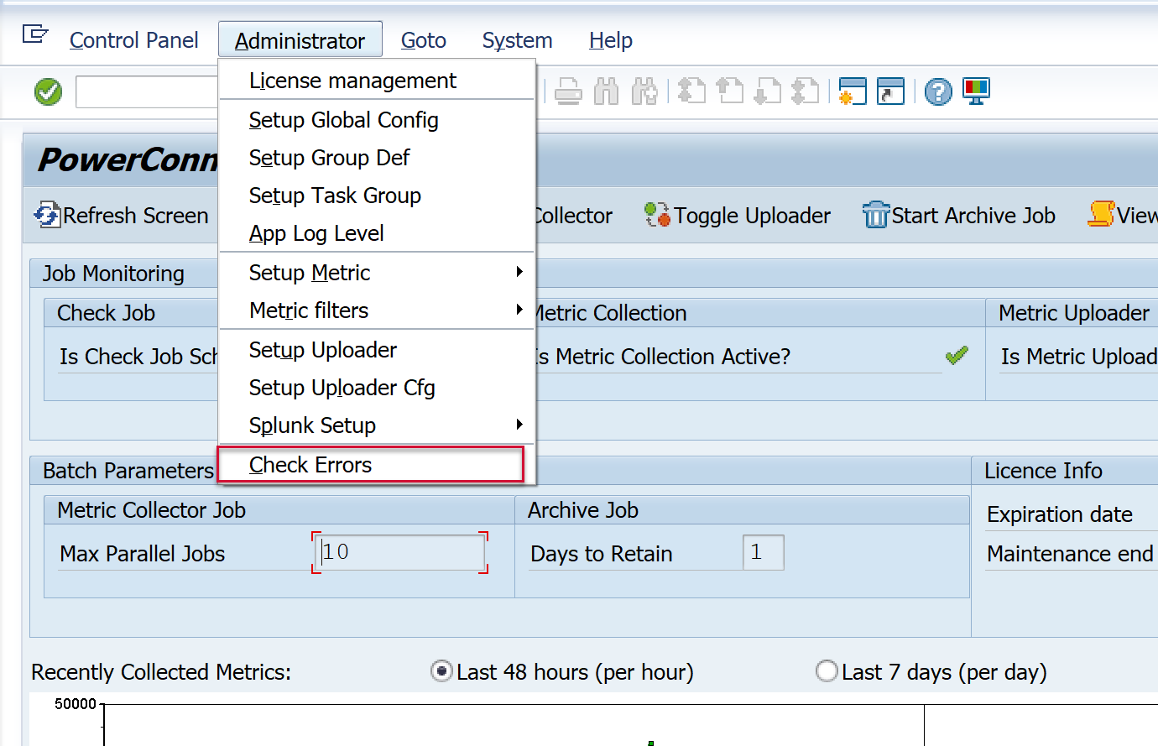
Task: Click the Start Archive Job button
Action: pos(959,216)
